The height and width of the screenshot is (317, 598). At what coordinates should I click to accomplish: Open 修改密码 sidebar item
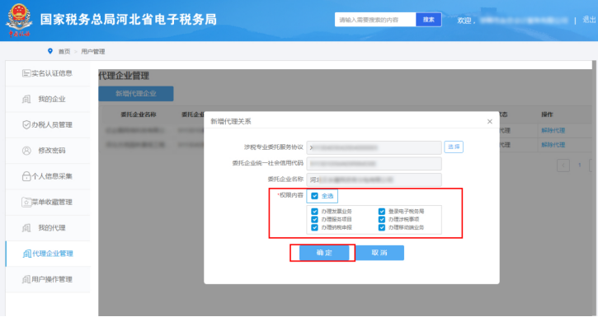[48, 151]
